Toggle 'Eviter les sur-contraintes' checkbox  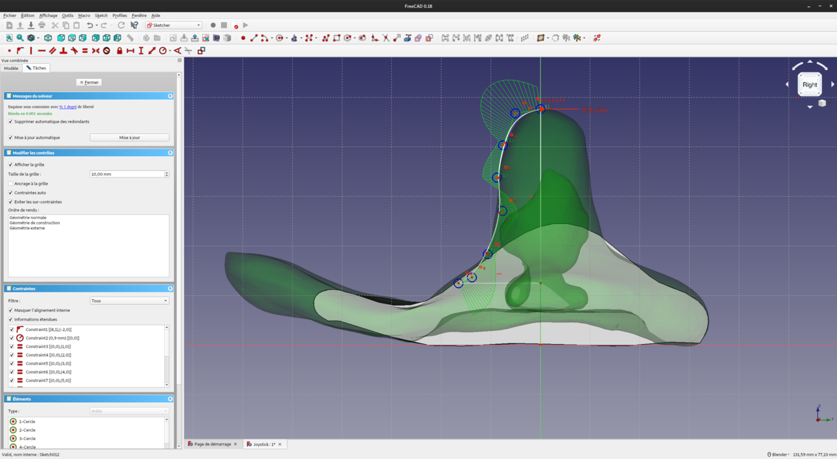click(10, 202)
